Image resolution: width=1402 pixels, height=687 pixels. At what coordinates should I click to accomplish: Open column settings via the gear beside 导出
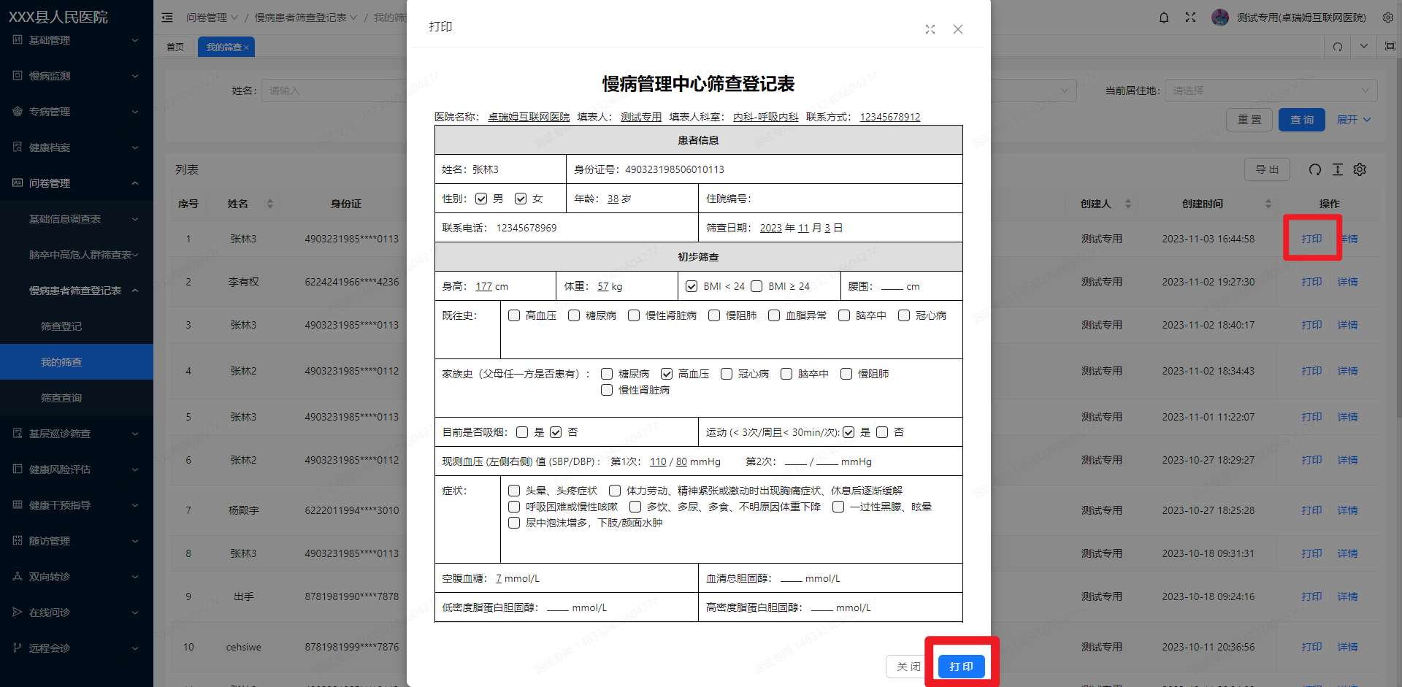tap(1360, 169)
